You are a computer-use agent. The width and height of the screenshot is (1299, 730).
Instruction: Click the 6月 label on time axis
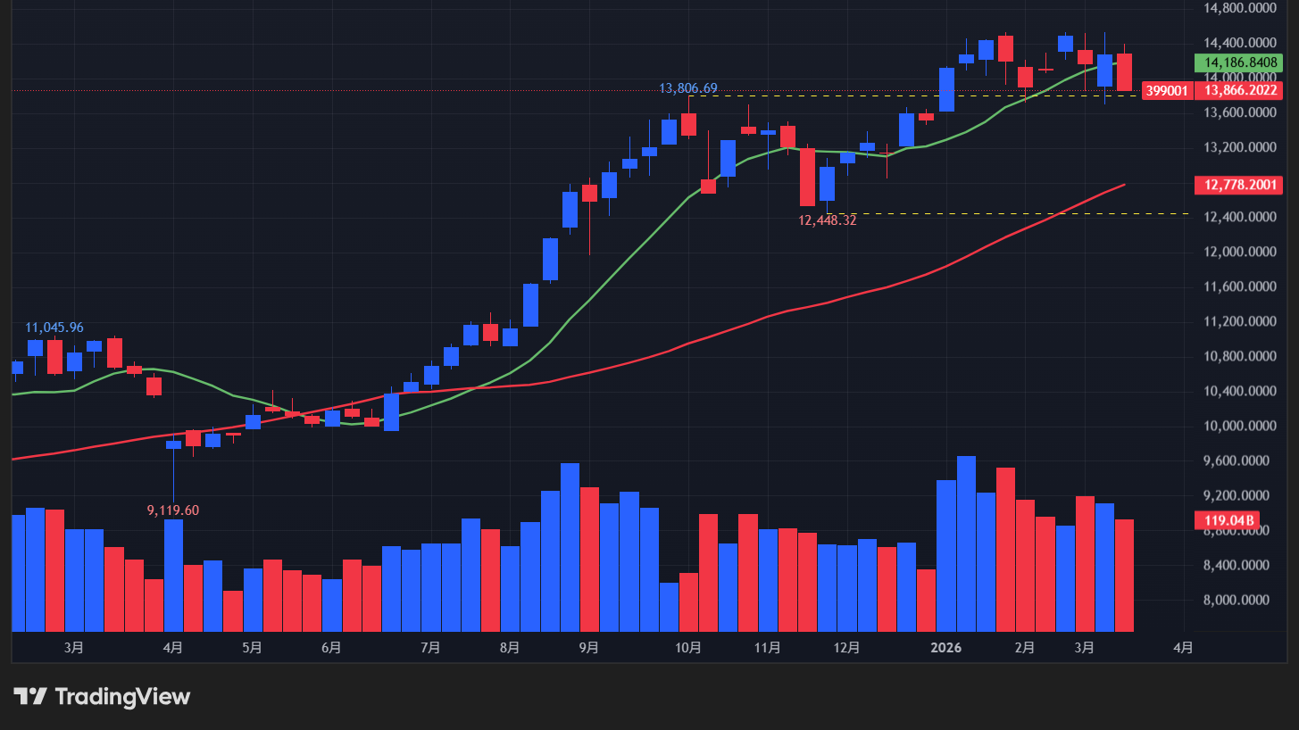click(x=330, y=647)
